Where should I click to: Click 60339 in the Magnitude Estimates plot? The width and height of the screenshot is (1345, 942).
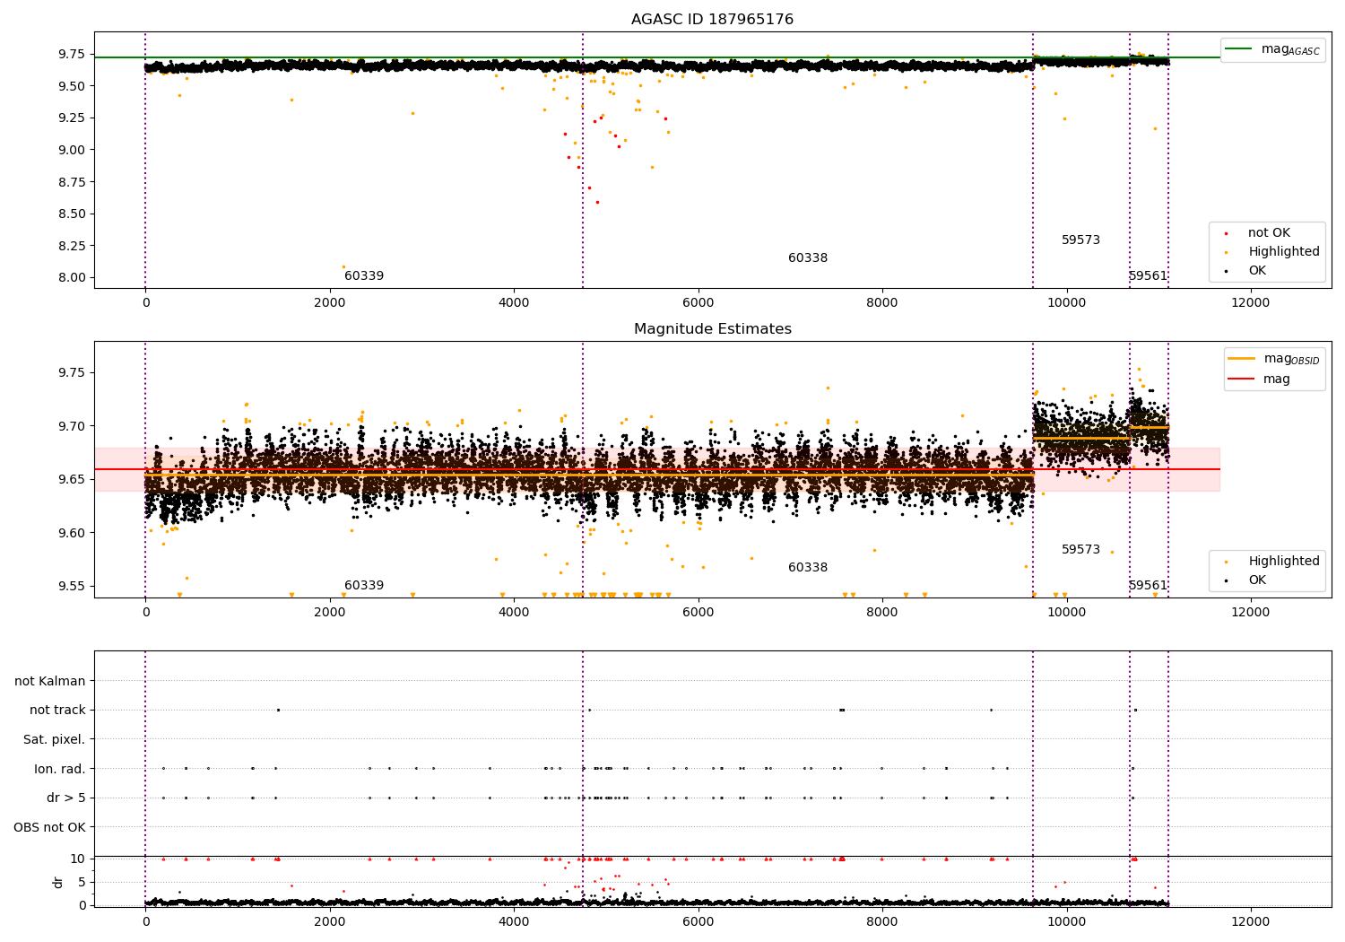pyautogui.click(x=364, y=586)
